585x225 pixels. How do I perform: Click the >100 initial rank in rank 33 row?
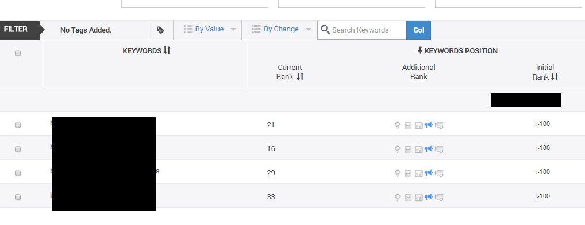point(543,196)
